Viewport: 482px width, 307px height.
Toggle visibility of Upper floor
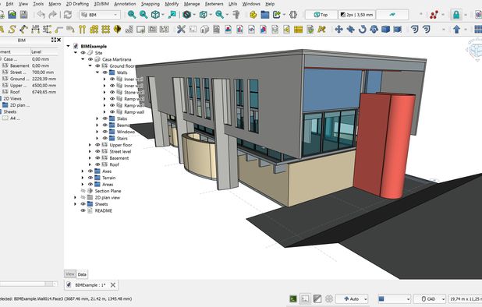click(x=97, y=145)
